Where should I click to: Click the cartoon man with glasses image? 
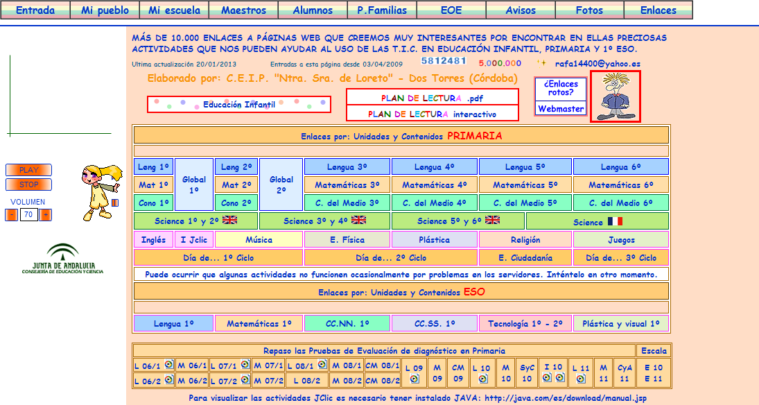point(615,96)
